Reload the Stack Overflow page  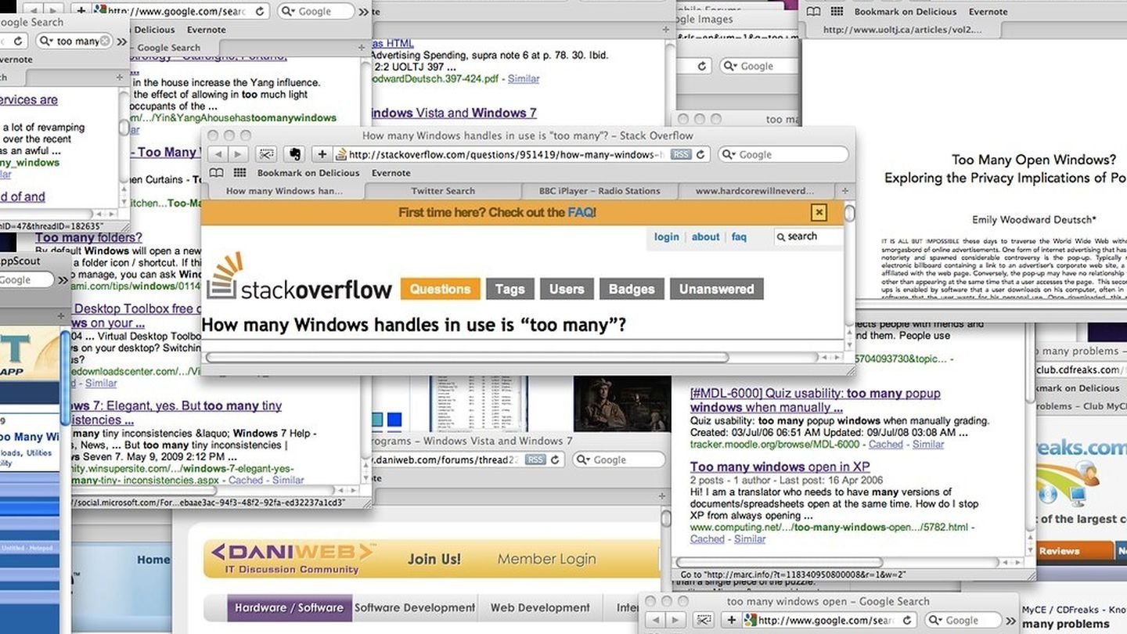[x=700, y=155]
